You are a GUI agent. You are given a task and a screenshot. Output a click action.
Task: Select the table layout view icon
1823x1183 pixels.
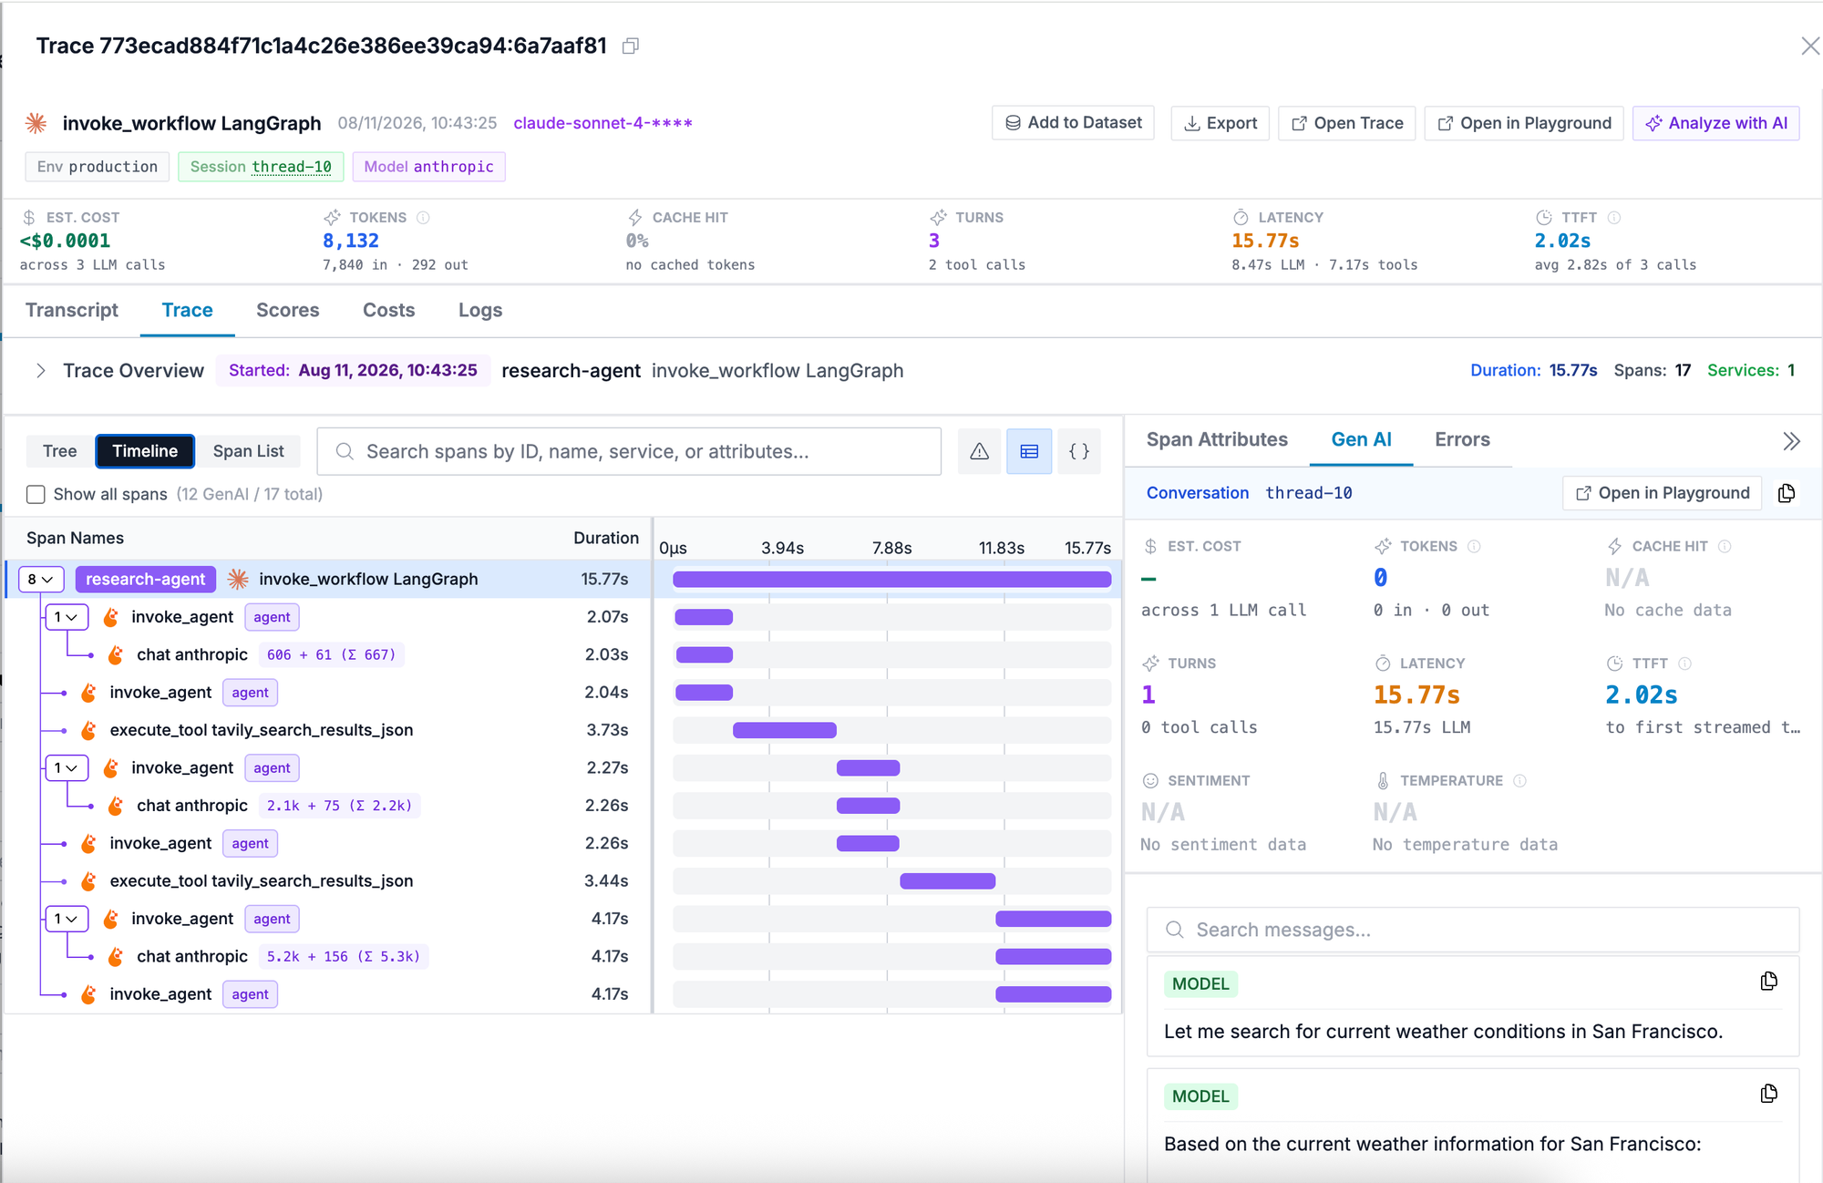point(1029,451)
